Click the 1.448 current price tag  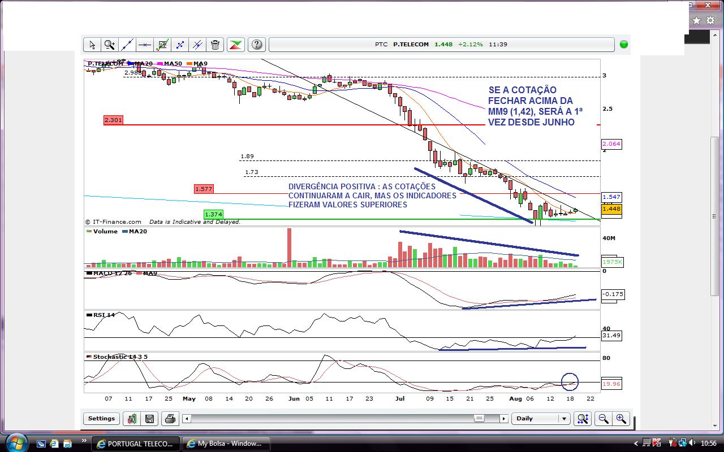611,209
